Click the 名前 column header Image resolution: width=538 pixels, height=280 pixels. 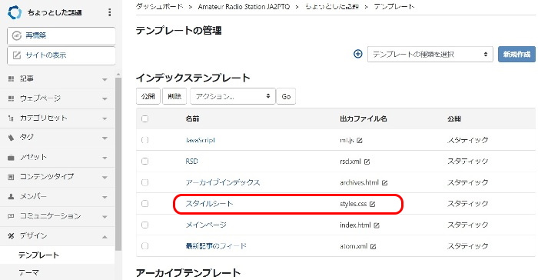pyautogui.click(x=192, y=119)
